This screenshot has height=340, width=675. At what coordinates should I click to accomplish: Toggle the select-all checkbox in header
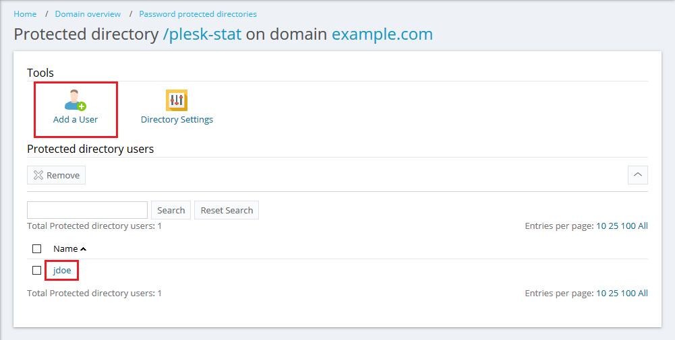click(x=37, y=249)
